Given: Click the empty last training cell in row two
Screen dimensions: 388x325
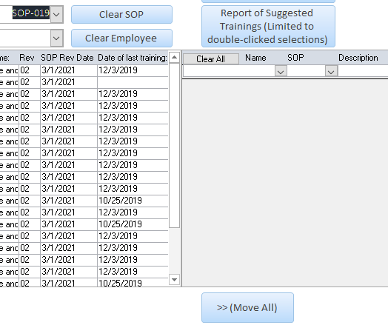Looking at the screenshot, I should 133,82.
